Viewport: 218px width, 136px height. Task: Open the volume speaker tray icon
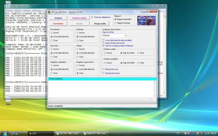click(208, 133)
